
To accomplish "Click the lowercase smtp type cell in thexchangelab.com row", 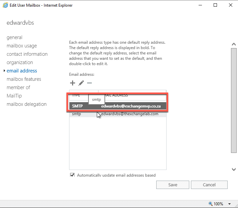I will pyautogui.click(x=76, y=114).
